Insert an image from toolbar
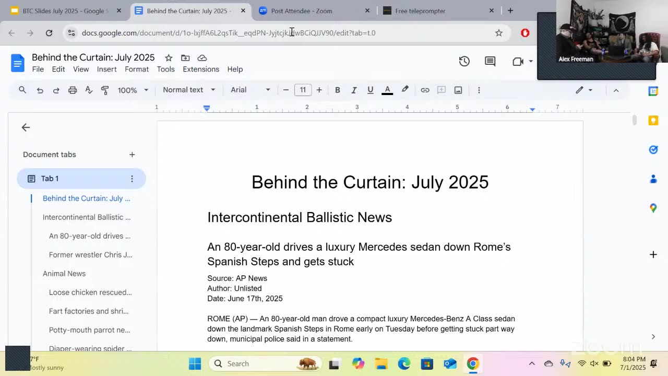Viewport: 668px width, 376px height. 458,90
